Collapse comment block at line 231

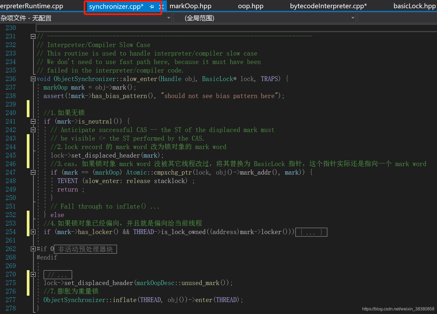click(x=33, y=36)
